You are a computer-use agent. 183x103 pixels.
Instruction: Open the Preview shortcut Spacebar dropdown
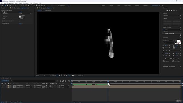[171, 15]
